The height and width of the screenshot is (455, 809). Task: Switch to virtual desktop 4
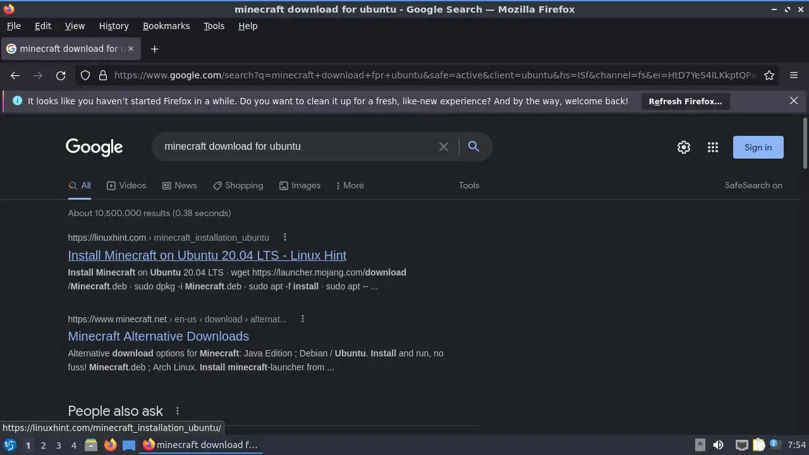(73, 445)
